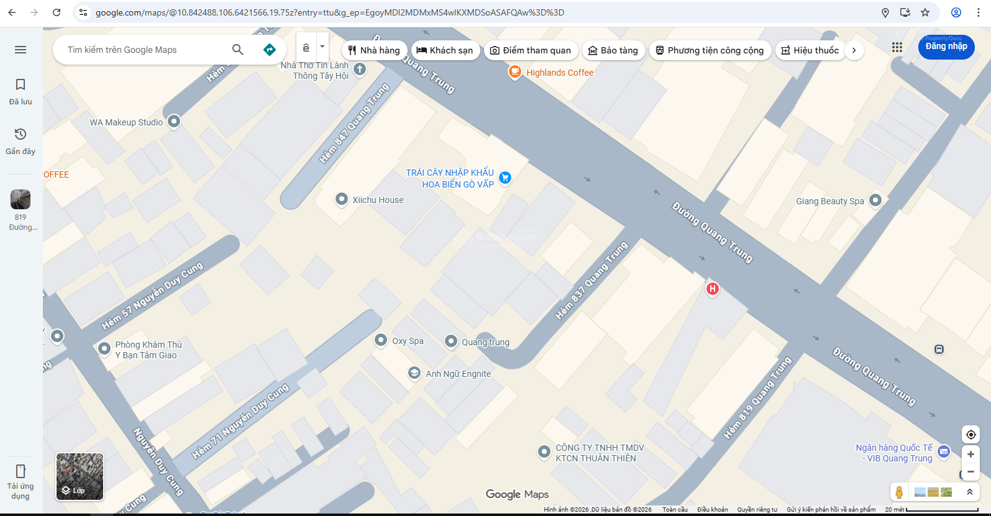The height and width of the screenshot is (516, 991).
Task: Select the Nhà hàng category chip
Action: (374, 50)
